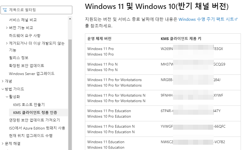Click 'Windows 10 Pro' table cell text
The height and width of the screenshot is (150, 248).
[101, 54]
